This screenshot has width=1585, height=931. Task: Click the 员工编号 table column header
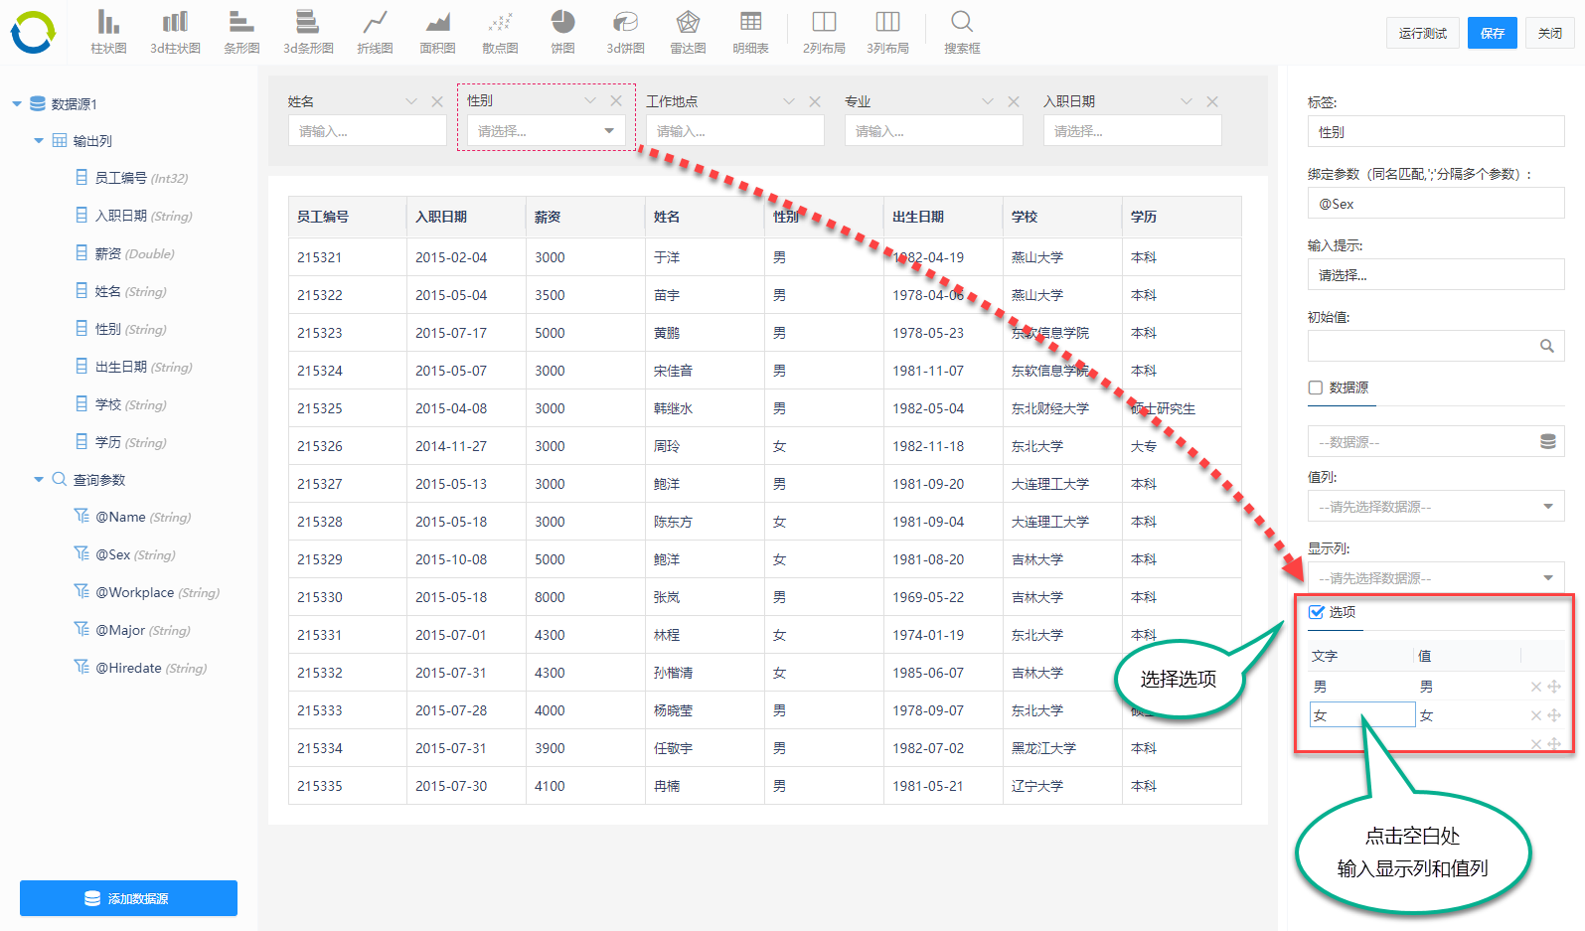(348, 217)
